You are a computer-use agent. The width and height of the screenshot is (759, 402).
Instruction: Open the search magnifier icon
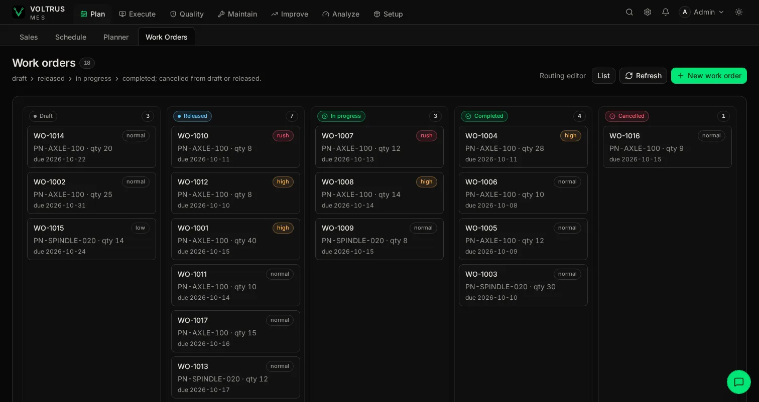tap(629, 12)
